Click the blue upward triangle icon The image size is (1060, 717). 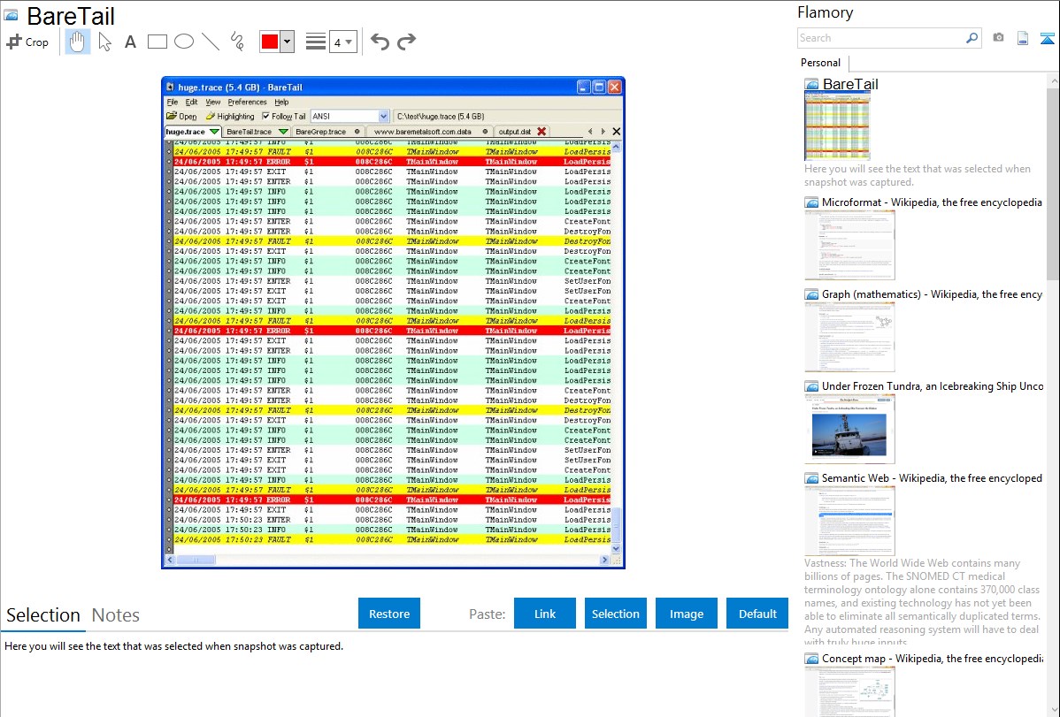[x=1047, y=38]
